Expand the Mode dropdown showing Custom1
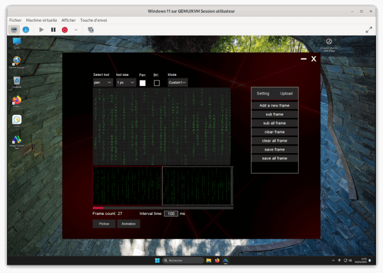This screenshot has height=273, width=383. point(177,82)
